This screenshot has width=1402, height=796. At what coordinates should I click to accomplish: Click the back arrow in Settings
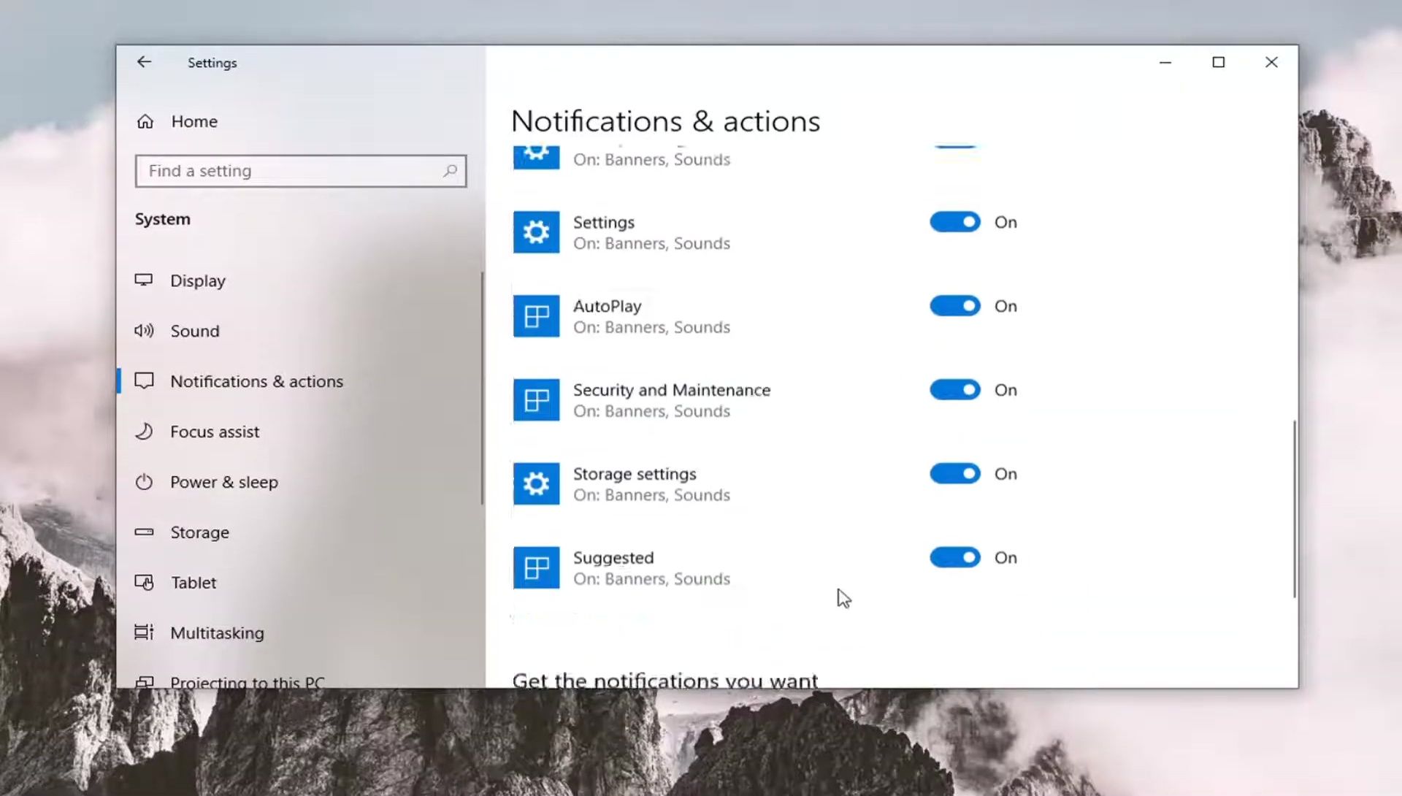144,62
